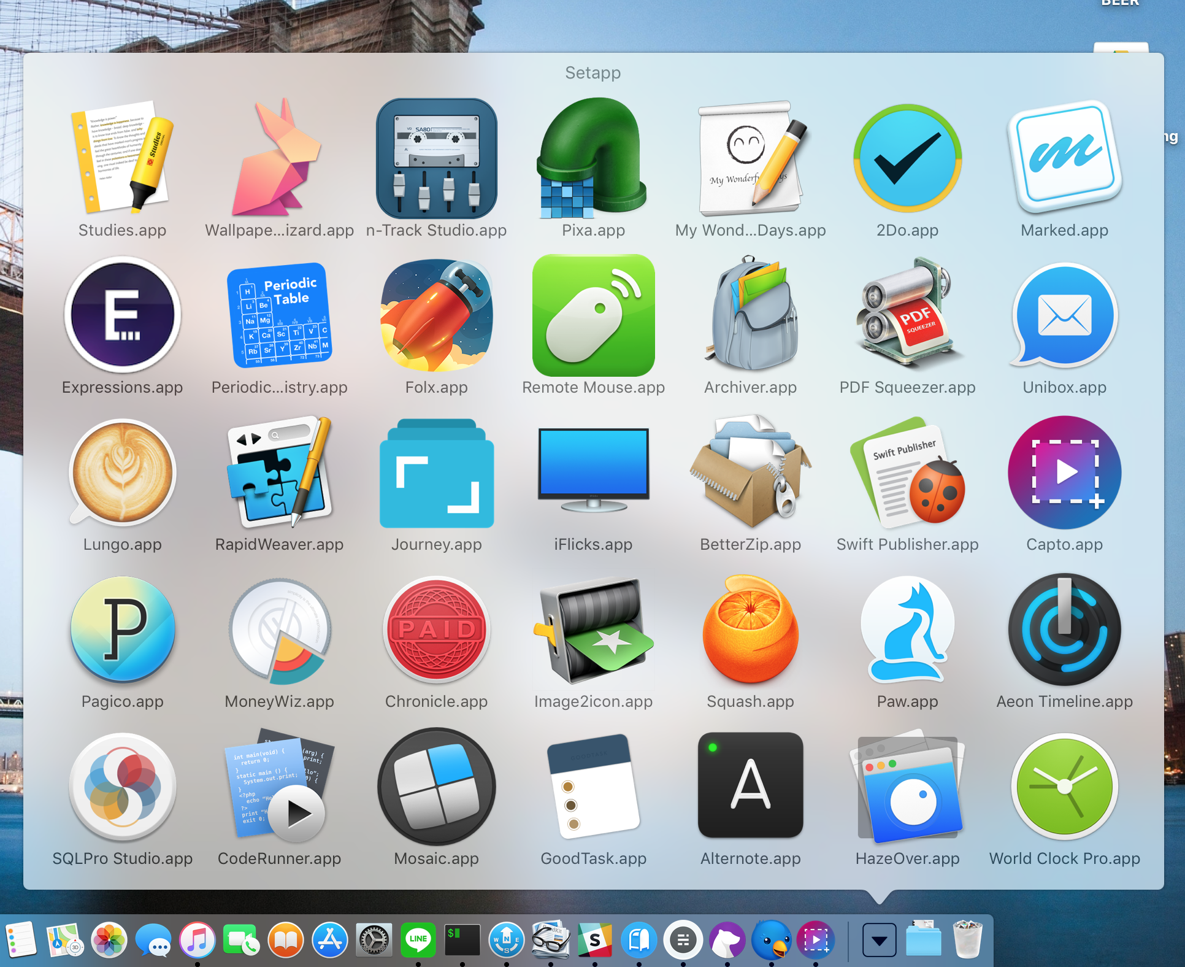Open the LINE messenger Dock icon
Screen dimensions: 1185x967
pos(418,940)
